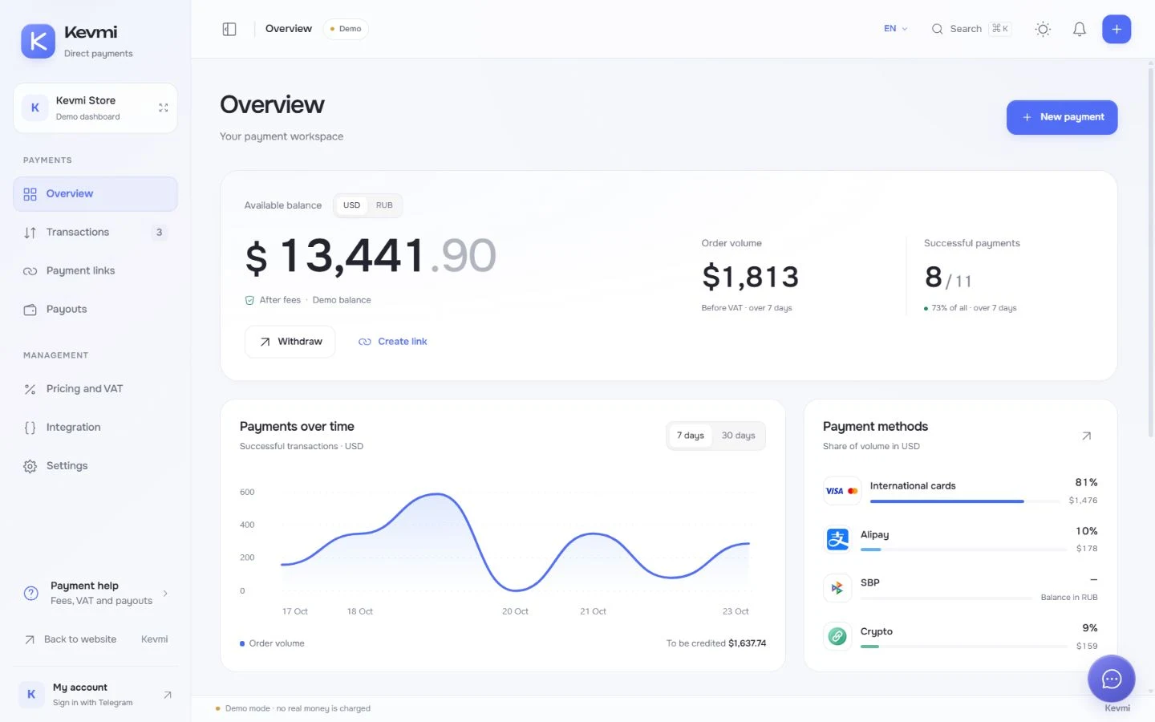Click the Crypto logo icon
This screenshot has width=1155, height=722.
pyautogui.click(x=837, y=636)
